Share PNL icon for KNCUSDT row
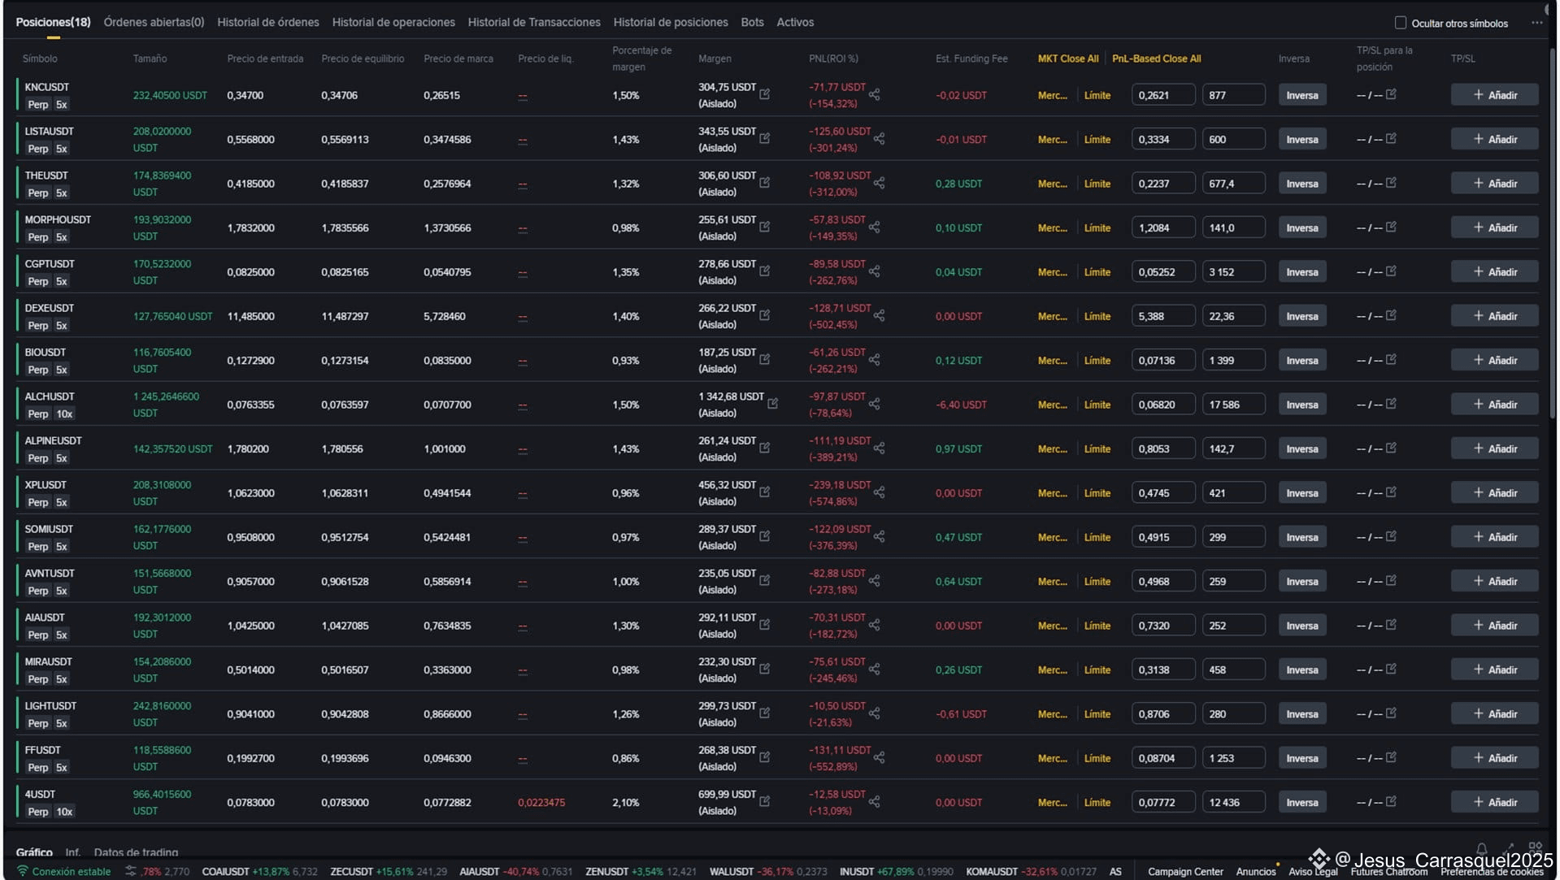Screen dimensions: 1560x880 [874, 94]
